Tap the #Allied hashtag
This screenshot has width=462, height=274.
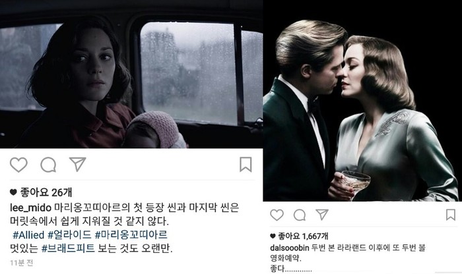click(28, 234)
